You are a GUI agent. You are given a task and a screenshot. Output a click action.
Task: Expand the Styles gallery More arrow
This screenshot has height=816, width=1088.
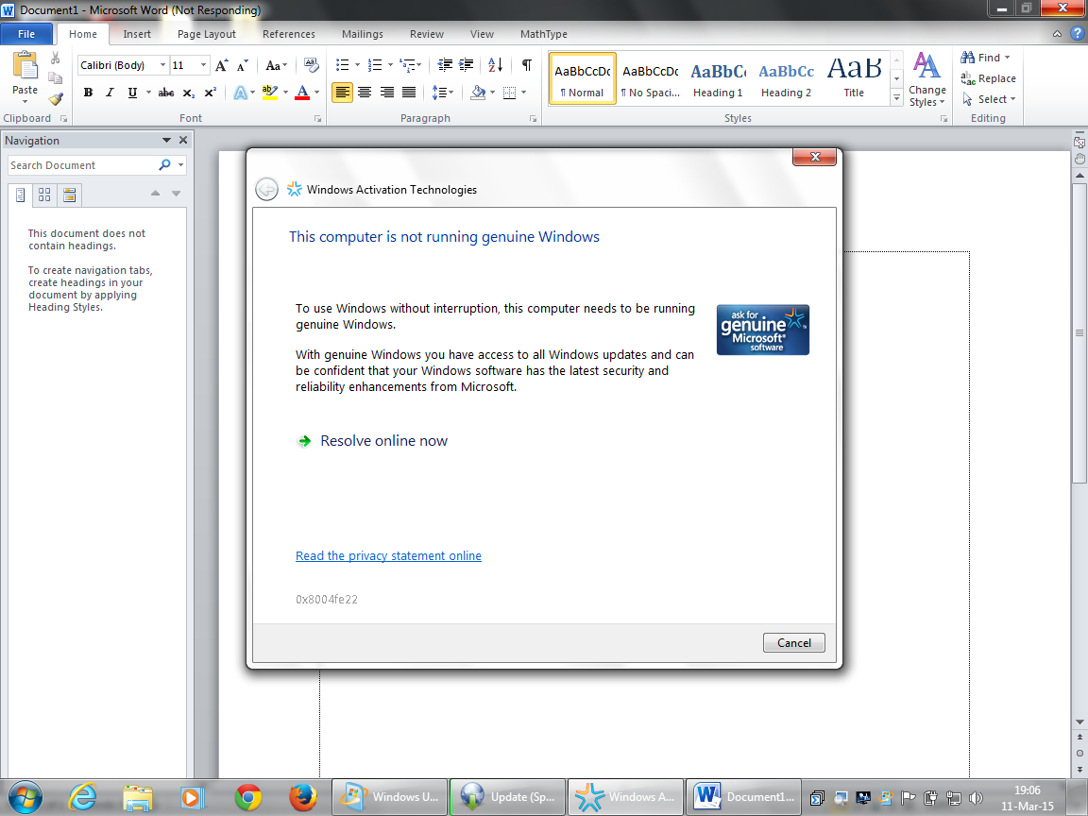[896, 99]
